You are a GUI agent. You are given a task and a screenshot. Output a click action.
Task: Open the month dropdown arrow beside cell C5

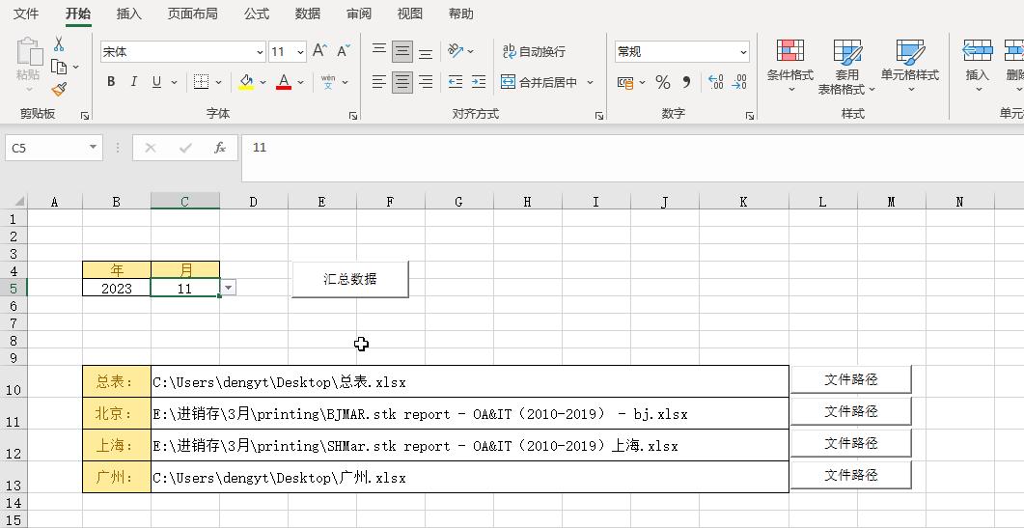coord(228,288)
